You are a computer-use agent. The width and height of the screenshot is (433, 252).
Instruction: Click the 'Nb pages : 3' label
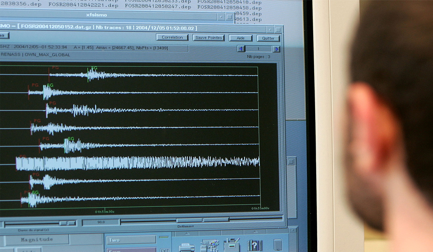[258, 57]
